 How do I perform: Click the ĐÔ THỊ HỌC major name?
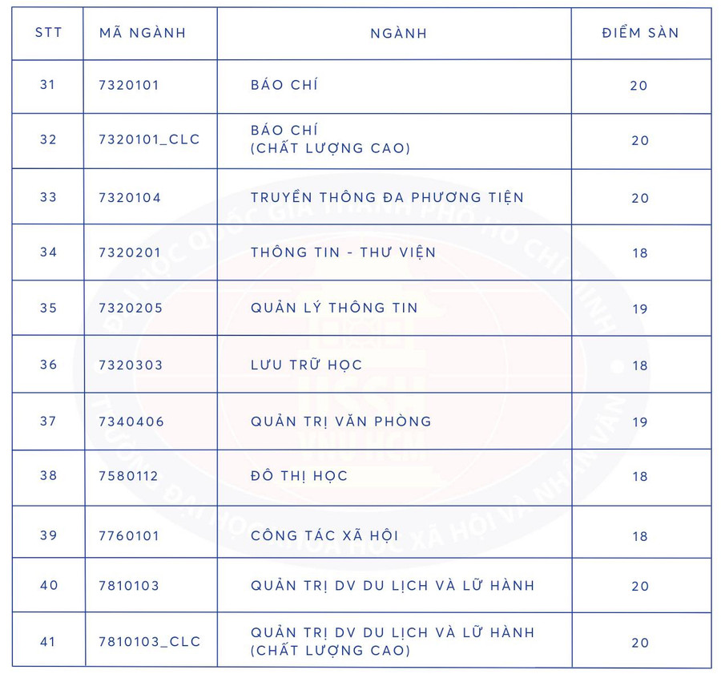click(x=299, y=476)
